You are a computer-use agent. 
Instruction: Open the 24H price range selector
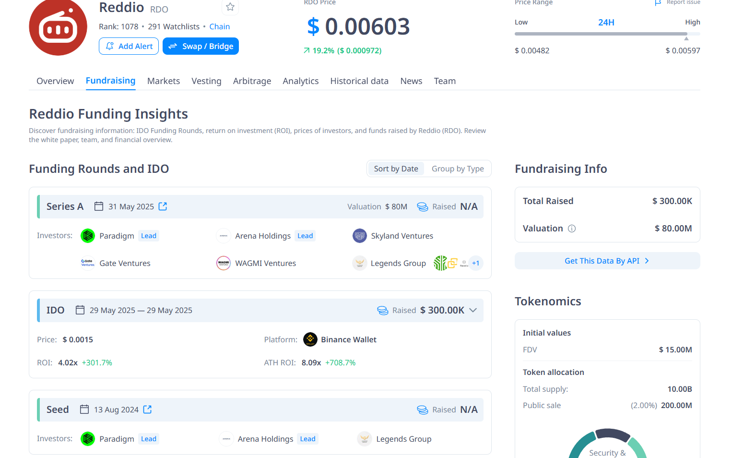pos(606,23)
